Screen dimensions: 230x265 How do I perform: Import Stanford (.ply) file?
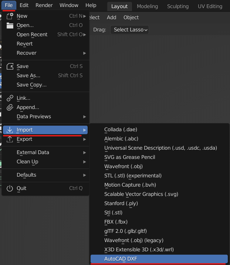159,203
